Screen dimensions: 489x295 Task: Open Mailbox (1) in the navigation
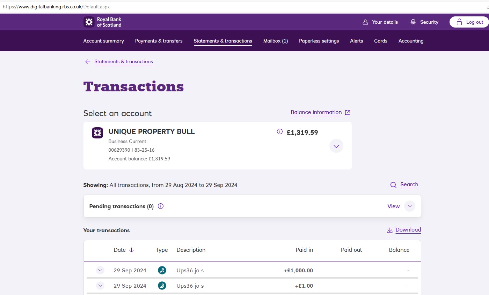coord(275,41)
